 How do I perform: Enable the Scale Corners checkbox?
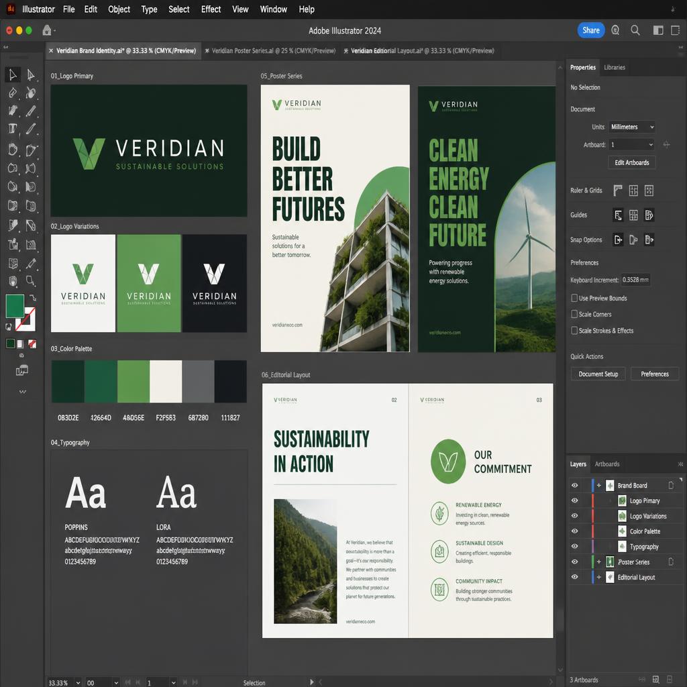[574, 314]
